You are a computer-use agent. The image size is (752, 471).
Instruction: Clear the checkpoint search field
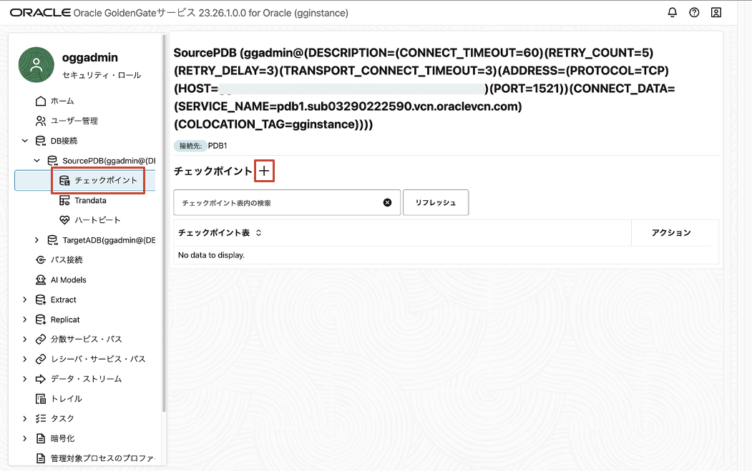click(x=387, y=202)
